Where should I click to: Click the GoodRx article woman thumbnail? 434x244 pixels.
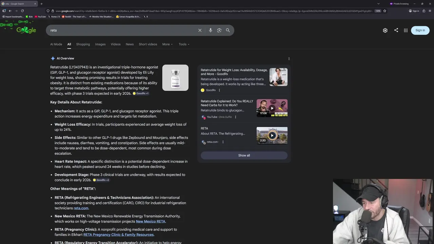pyautogui.click(x=278, y=77)
